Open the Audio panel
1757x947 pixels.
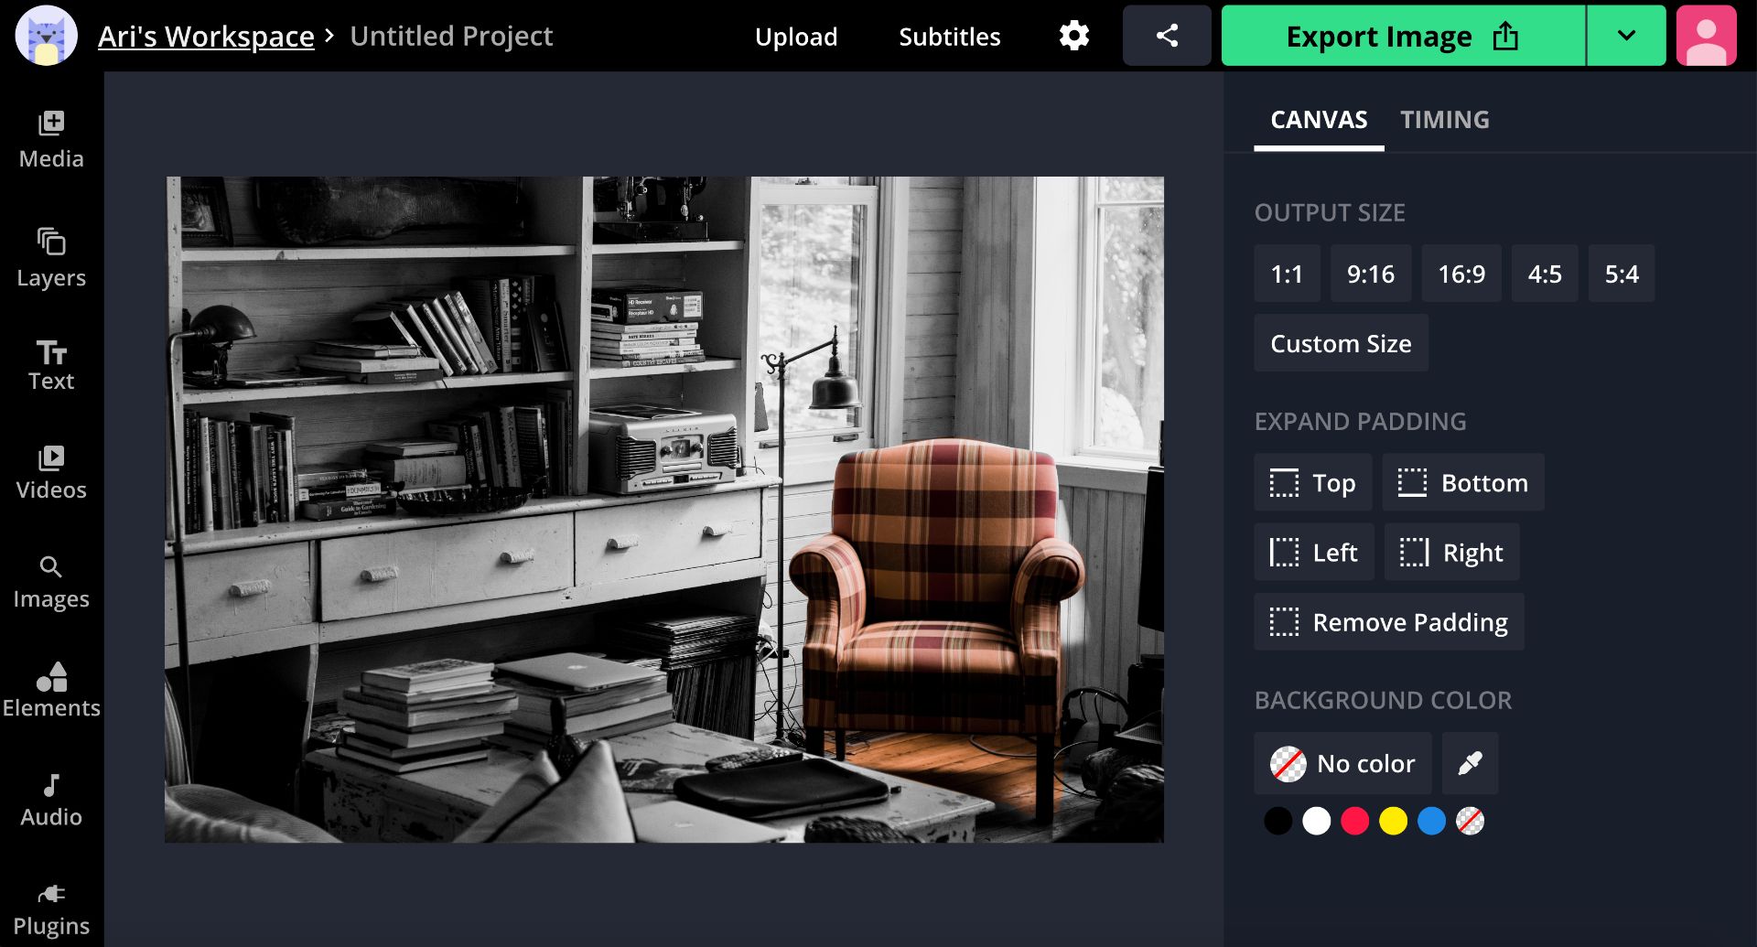51,800
